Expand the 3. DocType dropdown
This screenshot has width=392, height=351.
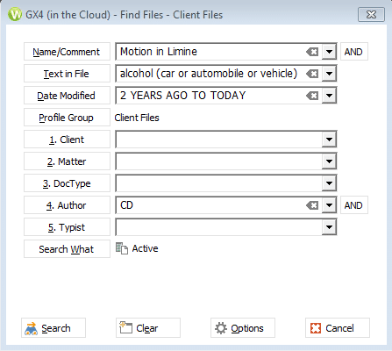(x=329, y=183)
